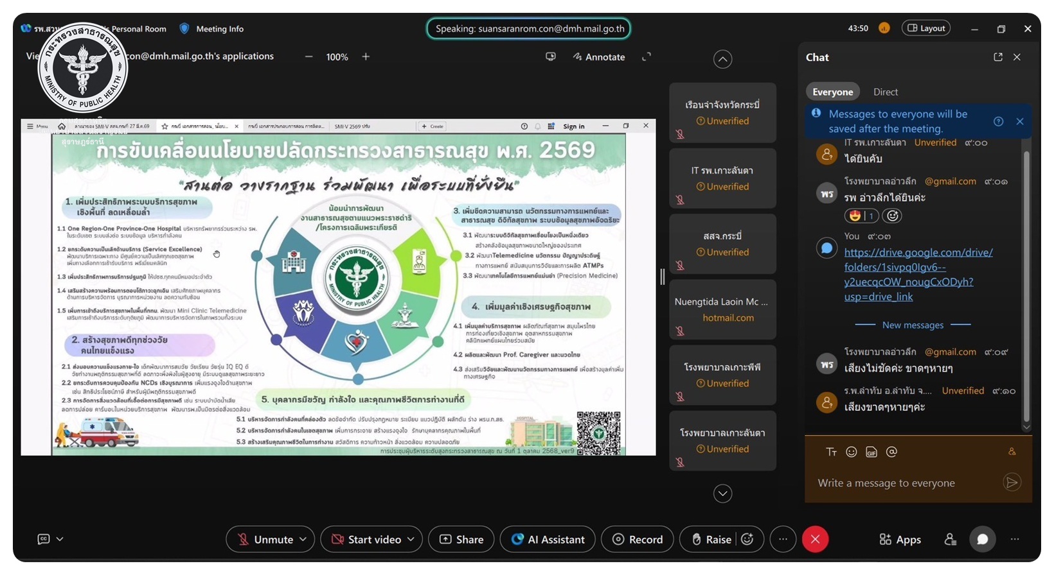Click the red leave meeting button
1054x575 pixels.
[815, 539]
